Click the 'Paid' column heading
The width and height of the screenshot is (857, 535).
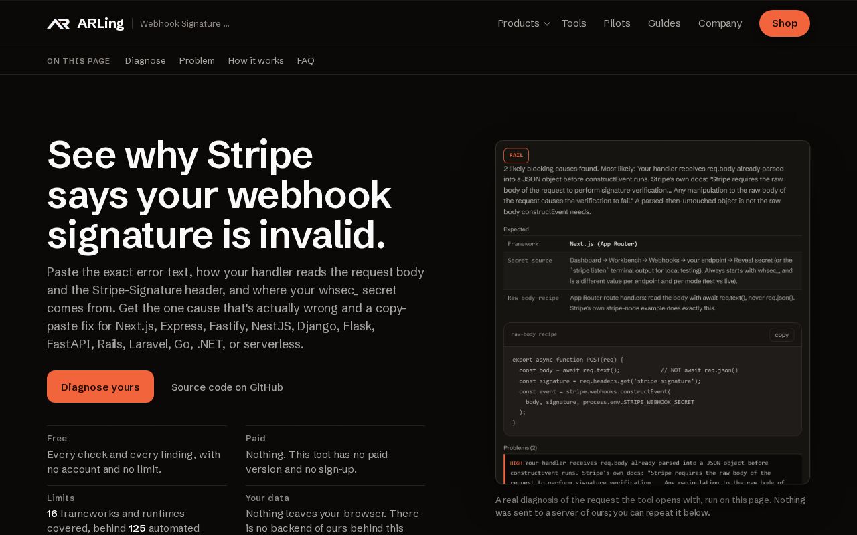coord(256,438)
